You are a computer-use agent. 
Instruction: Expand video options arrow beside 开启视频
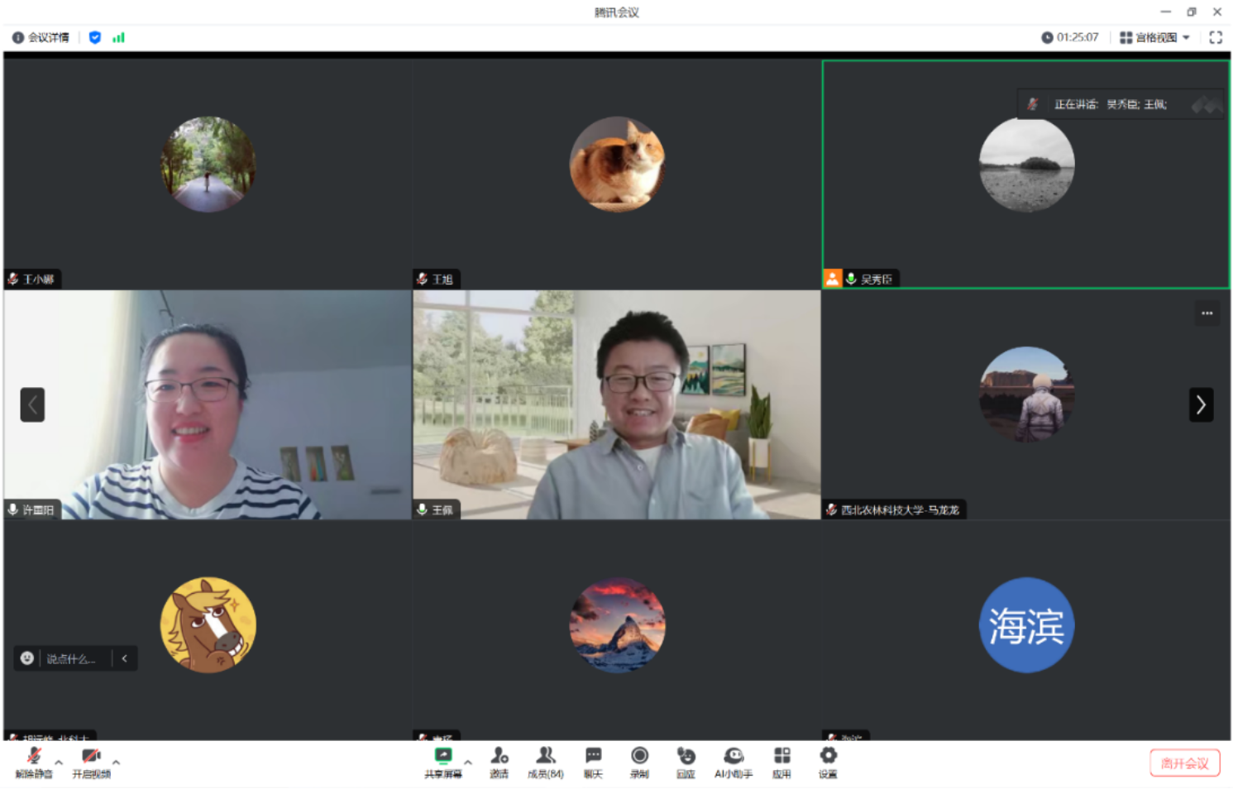(116, 762)
